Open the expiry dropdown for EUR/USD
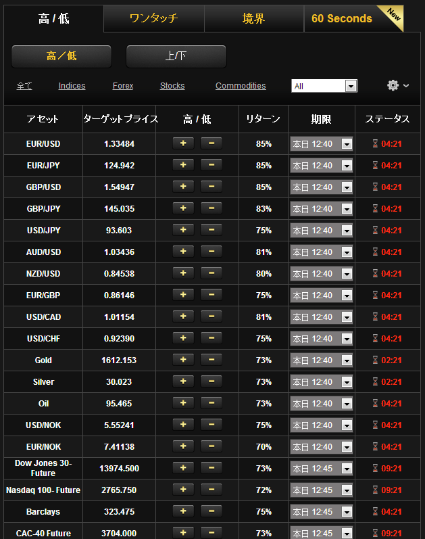The width and height of the screenshot is (425, 539). (x=322, y=143)
